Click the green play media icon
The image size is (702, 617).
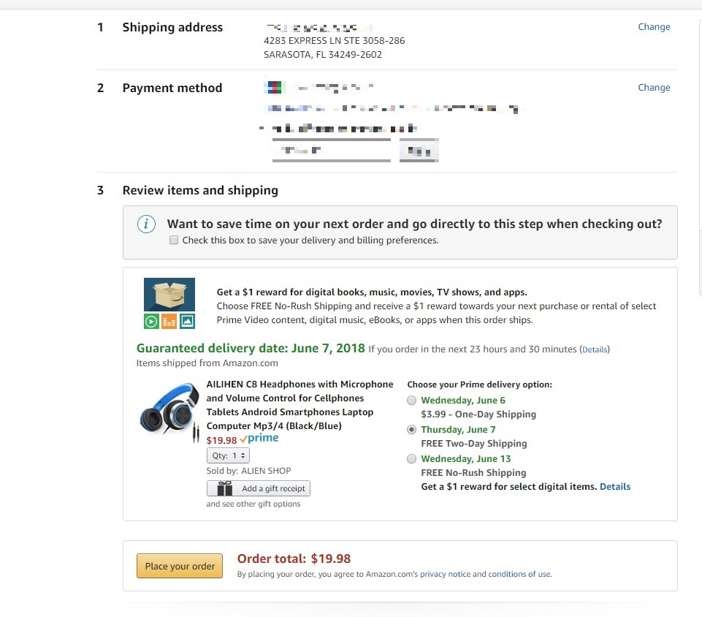(x=151, y=321)
